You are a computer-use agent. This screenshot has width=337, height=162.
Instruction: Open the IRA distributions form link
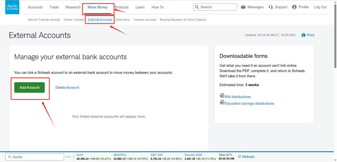238,97
